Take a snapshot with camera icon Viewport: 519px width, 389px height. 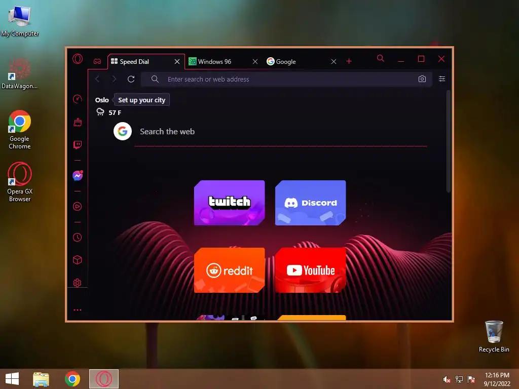pos(422,79)
